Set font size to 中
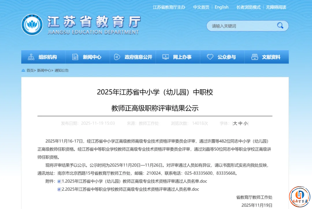 pos(240,124)
